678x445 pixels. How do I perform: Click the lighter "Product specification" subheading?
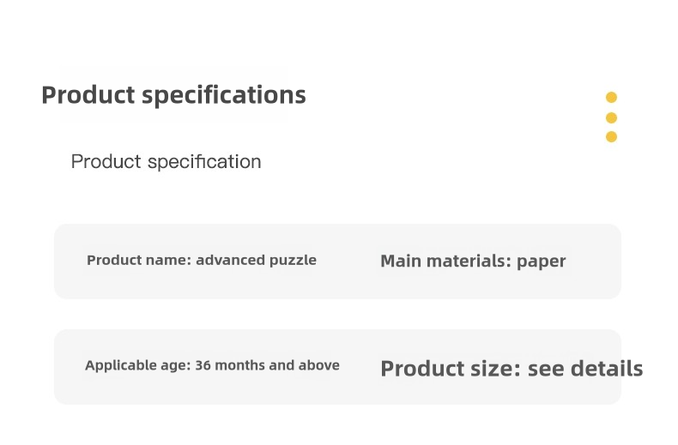[166, 161]
